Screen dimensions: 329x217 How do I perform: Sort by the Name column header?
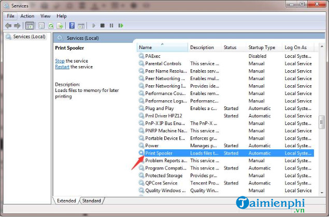tap(163, 48)
